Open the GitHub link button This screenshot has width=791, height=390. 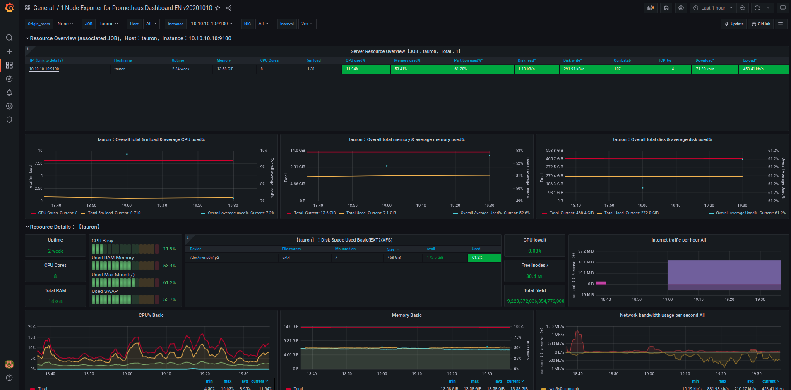pos(761,24)
